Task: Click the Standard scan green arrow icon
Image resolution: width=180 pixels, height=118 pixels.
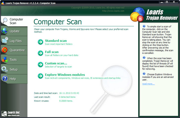Action: 41,42
